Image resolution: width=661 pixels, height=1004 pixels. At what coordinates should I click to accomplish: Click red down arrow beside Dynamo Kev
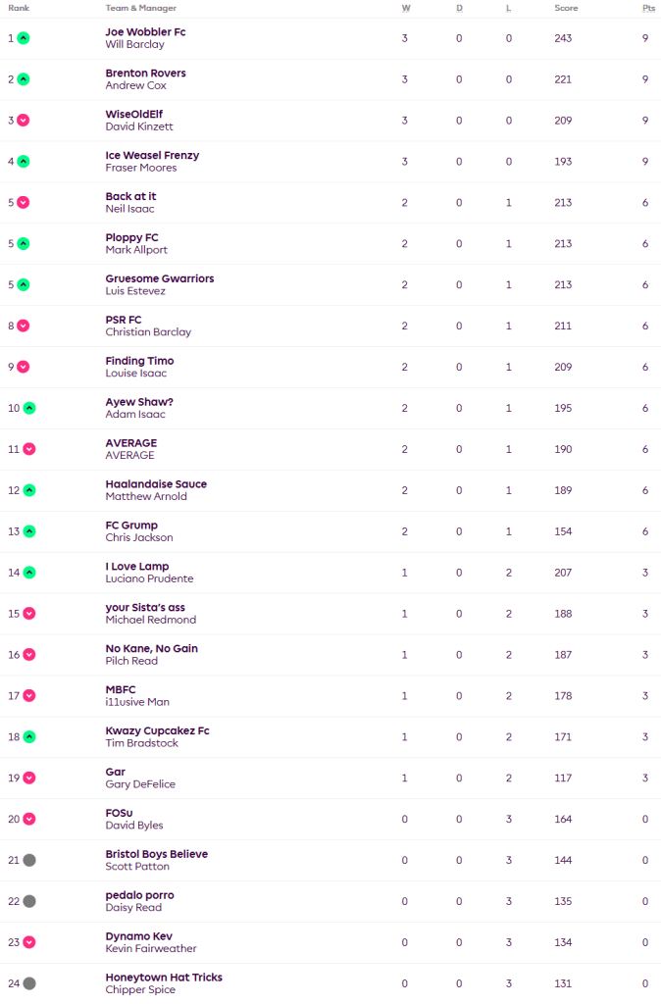[29, 942]
